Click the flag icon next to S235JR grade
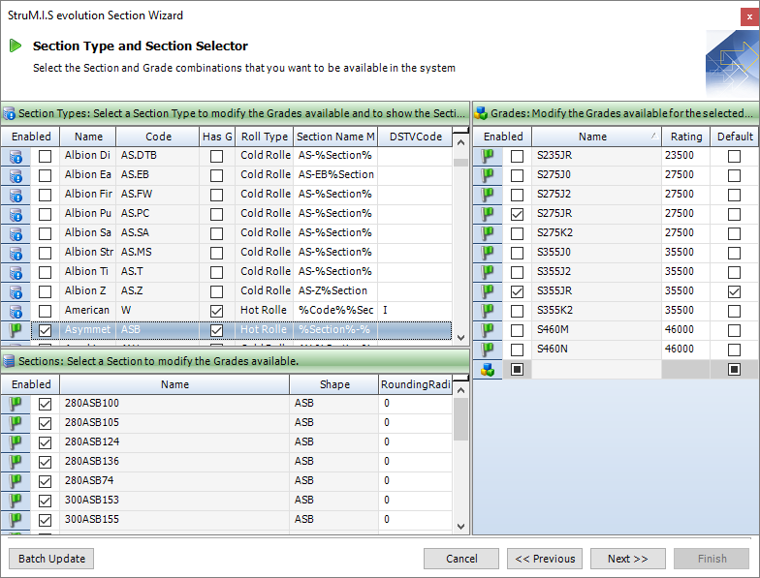The image size is (760, 578). point(488,156)
